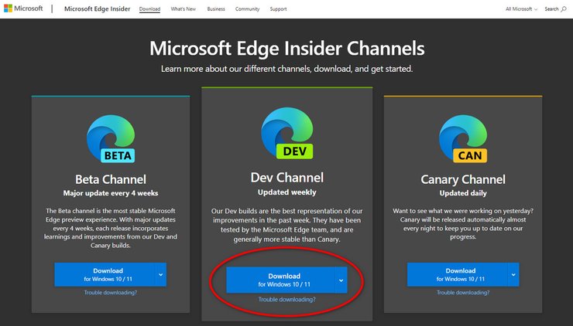Screen dimensions: 573x326
Task: Click Microsoft Edge Insider Channels title
Action: click(x=286, y=48)
